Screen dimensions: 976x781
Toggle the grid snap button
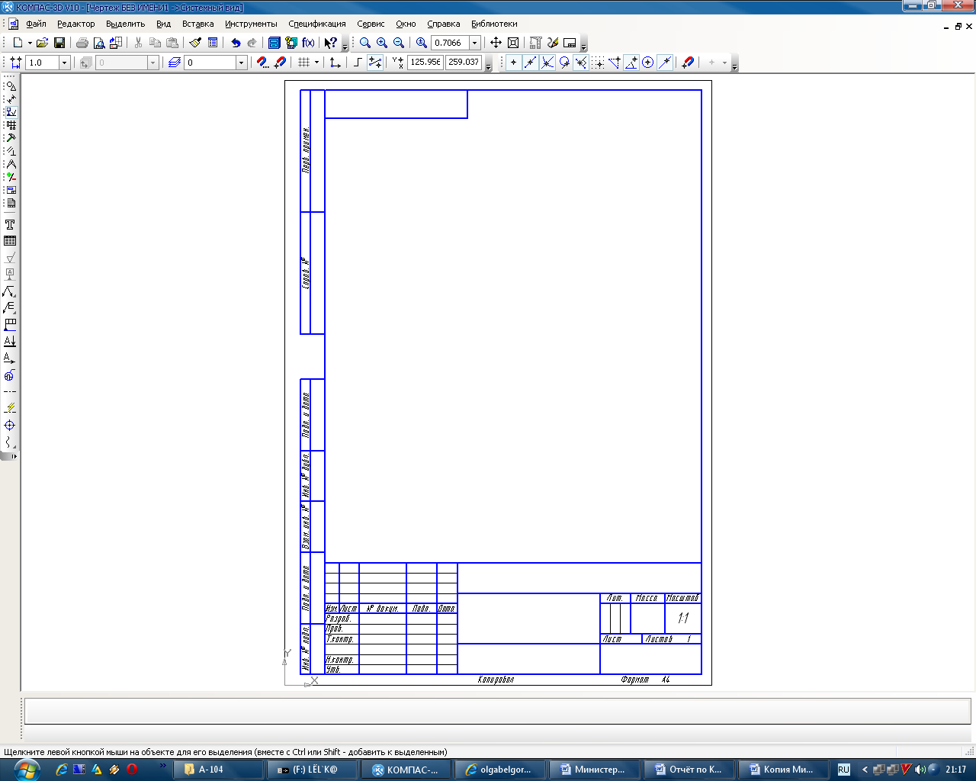tap(599, 63)
